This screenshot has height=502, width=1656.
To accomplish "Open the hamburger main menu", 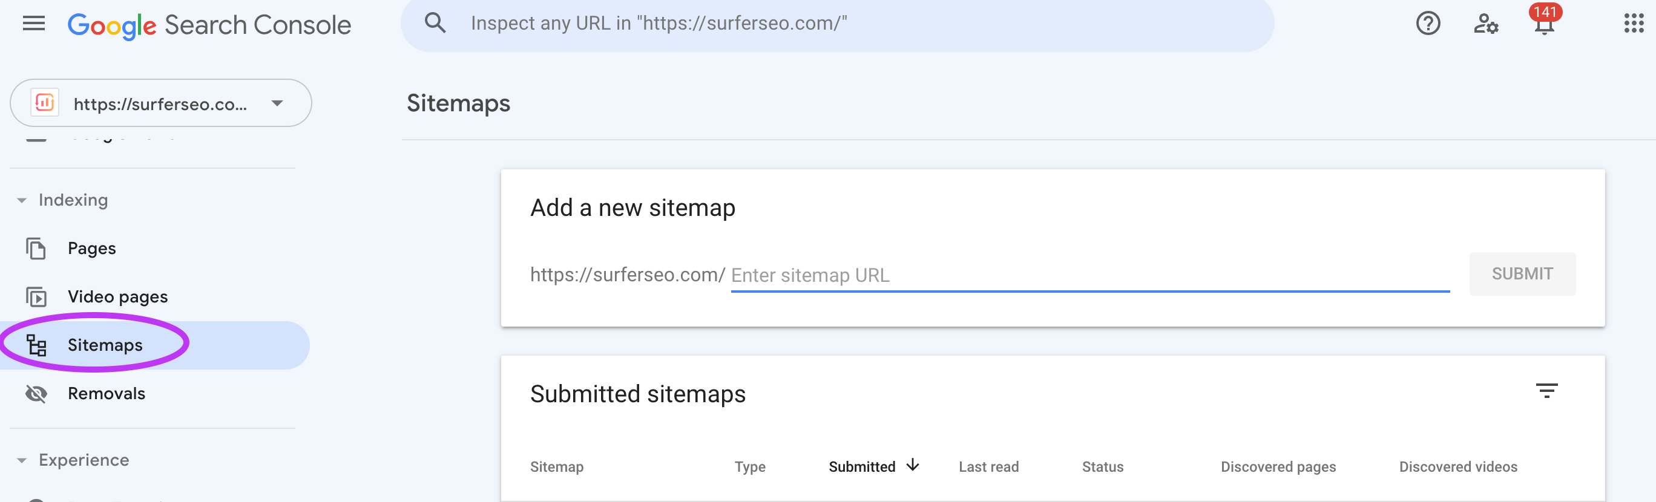I will point(33,24).
